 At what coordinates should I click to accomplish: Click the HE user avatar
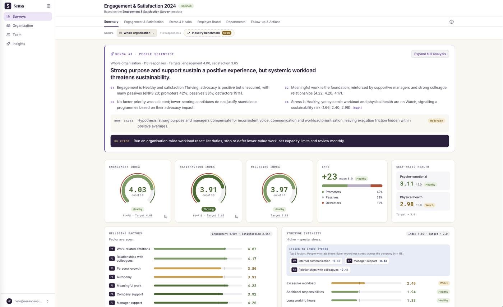9,301
